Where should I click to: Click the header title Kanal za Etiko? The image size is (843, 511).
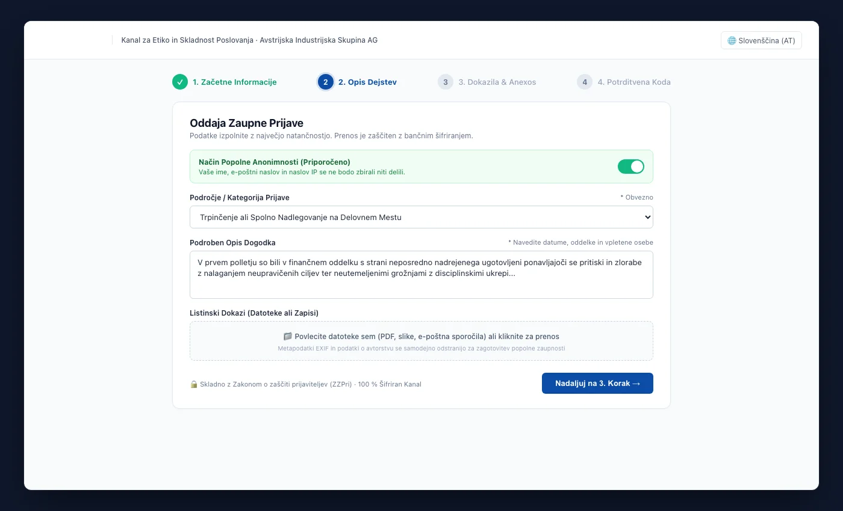tap(249, 40)
